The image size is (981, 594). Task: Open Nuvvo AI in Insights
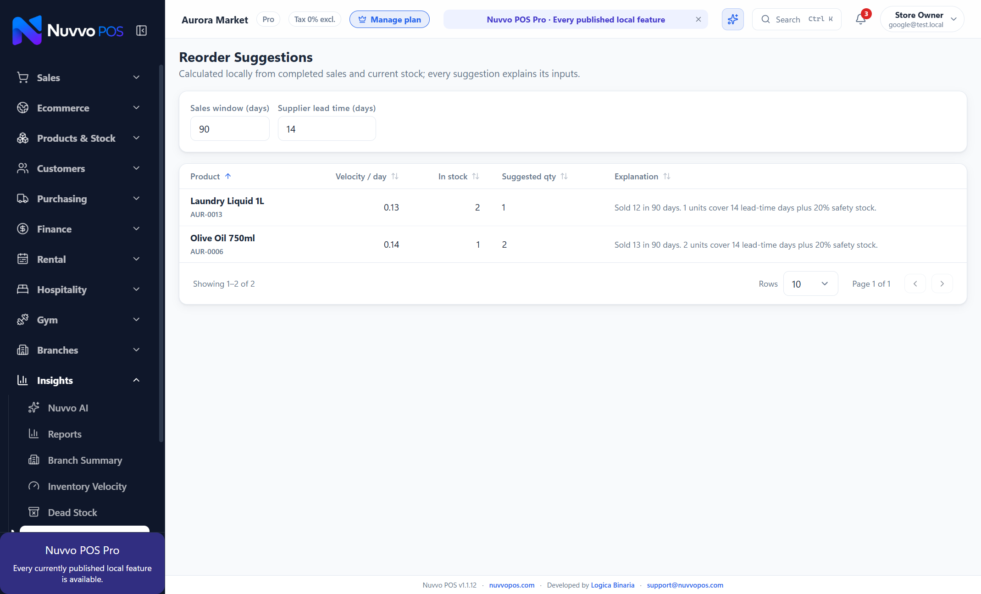click(x=85, y=408)
